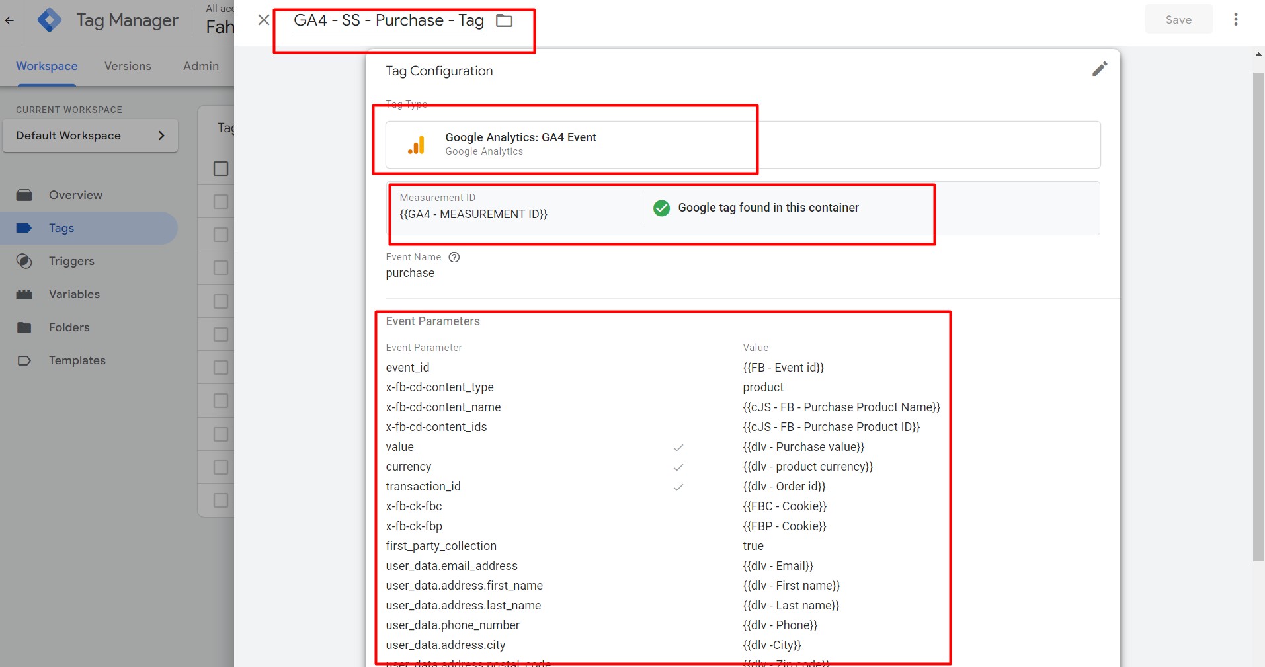Click {{FBP - Cookie}} value
The image size is (1265, 667).
coord(785,526)
